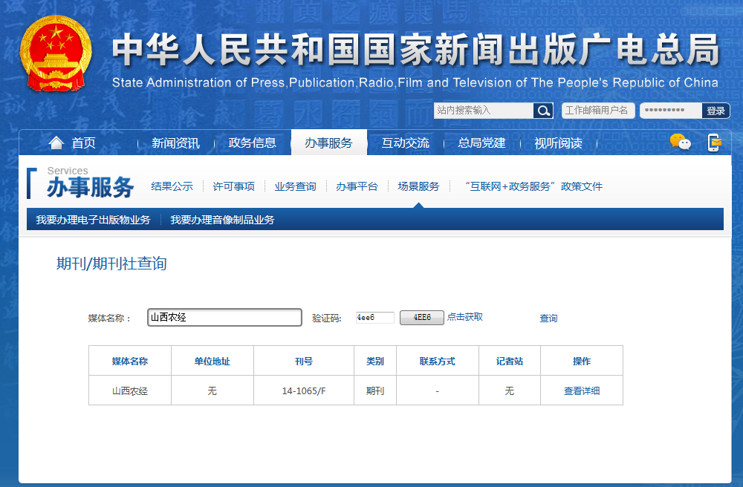Image resolution: width=743 pixels, height=487 pixels.
Task: Open 业务查询 submenu link
Action: tap(295, 186)
